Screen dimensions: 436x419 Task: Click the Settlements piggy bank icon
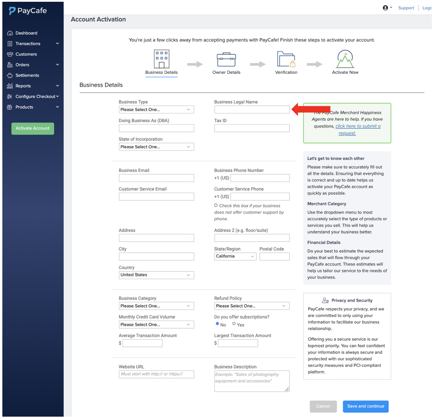[x=10, y=76]
